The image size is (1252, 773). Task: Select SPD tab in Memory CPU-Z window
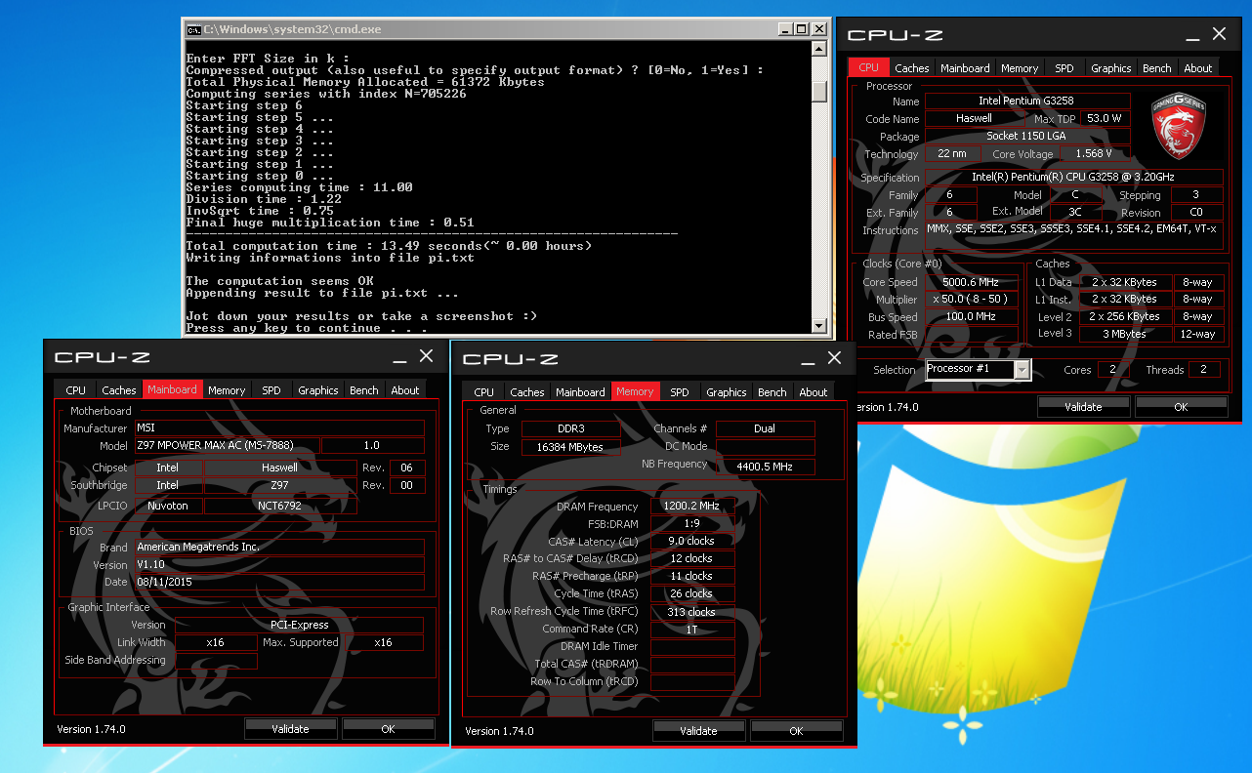(680, 392)
